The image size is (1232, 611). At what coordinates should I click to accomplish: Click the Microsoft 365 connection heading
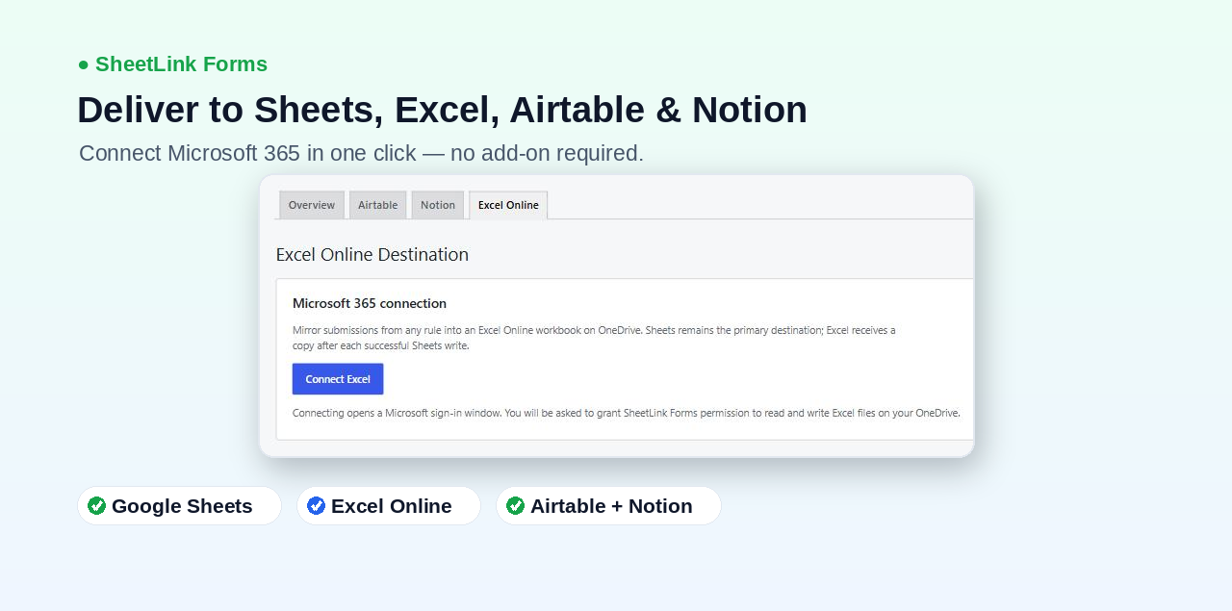point(370,303)
